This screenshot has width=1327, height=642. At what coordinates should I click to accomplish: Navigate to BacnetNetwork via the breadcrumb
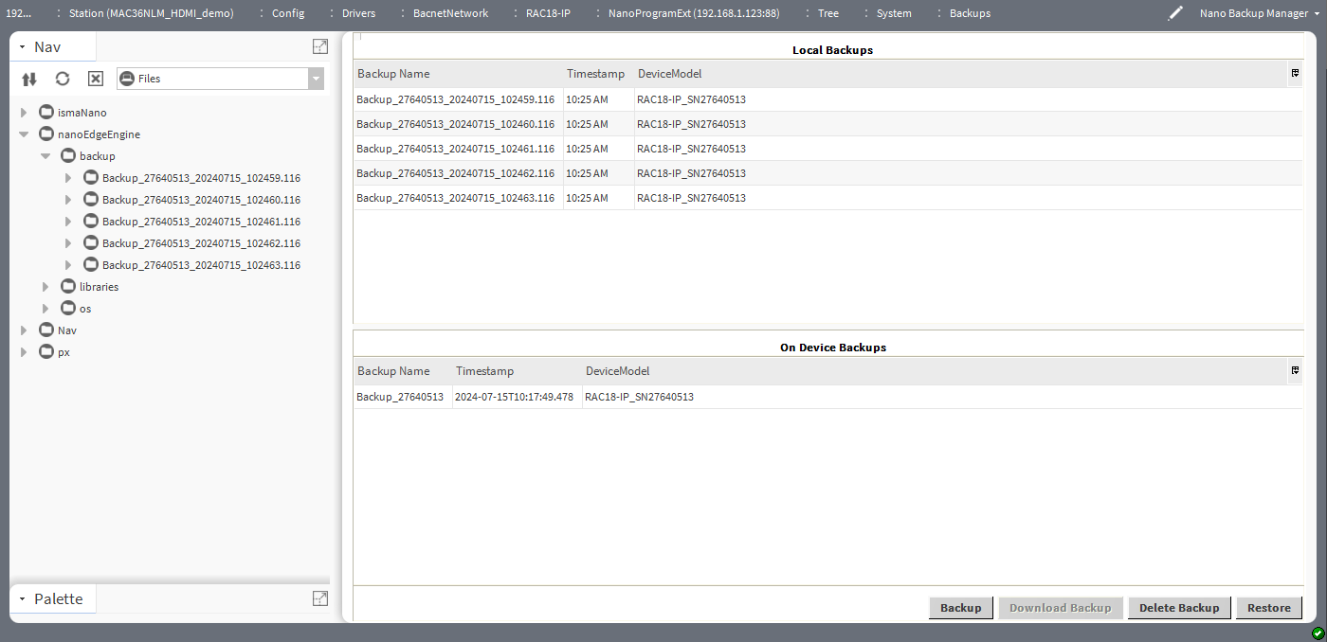coord(450,13)
